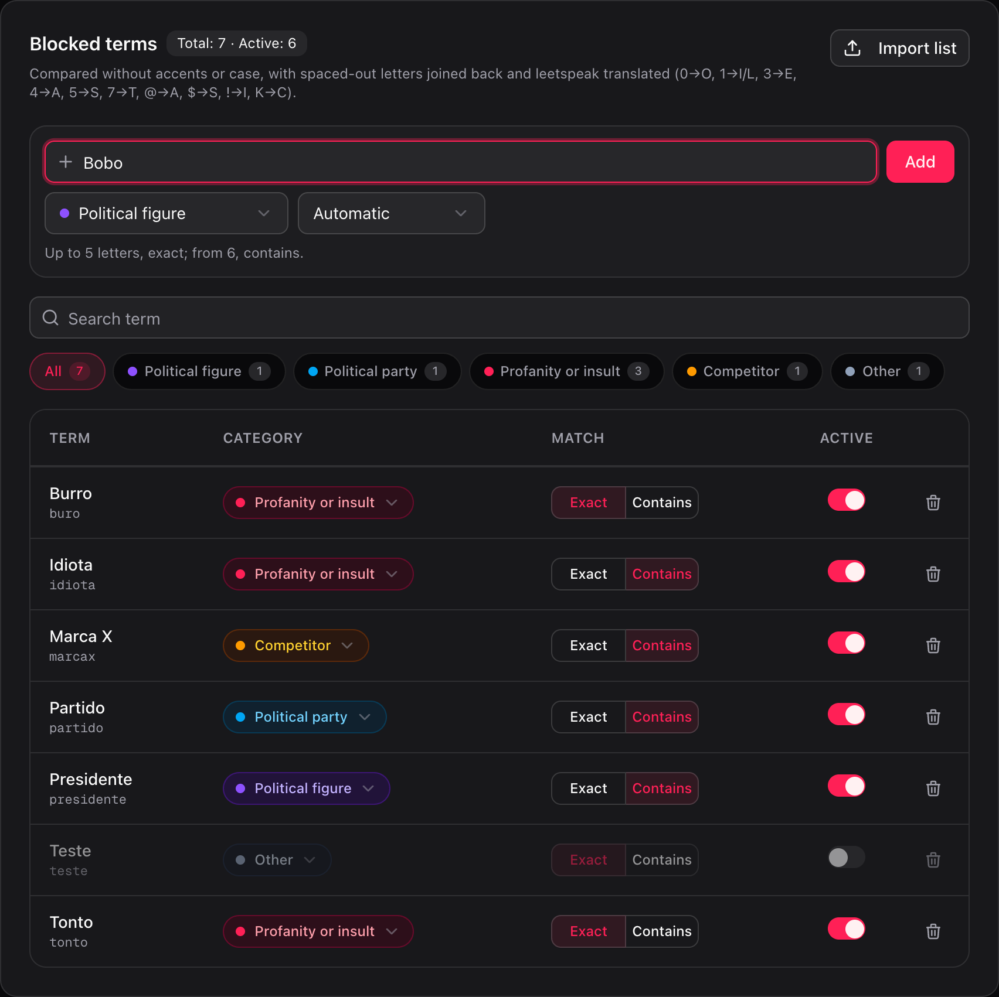Focus the Search term input field
999x997 pixels.
click(500, 317)
